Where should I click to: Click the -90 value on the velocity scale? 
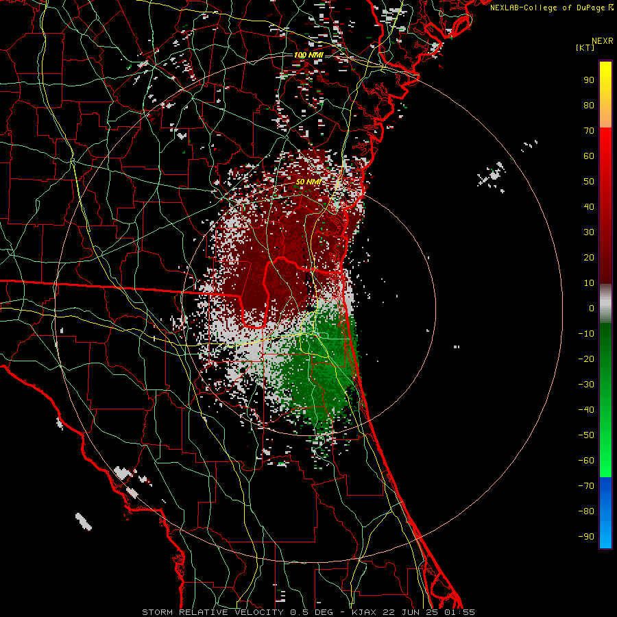[x=586, y=537]
